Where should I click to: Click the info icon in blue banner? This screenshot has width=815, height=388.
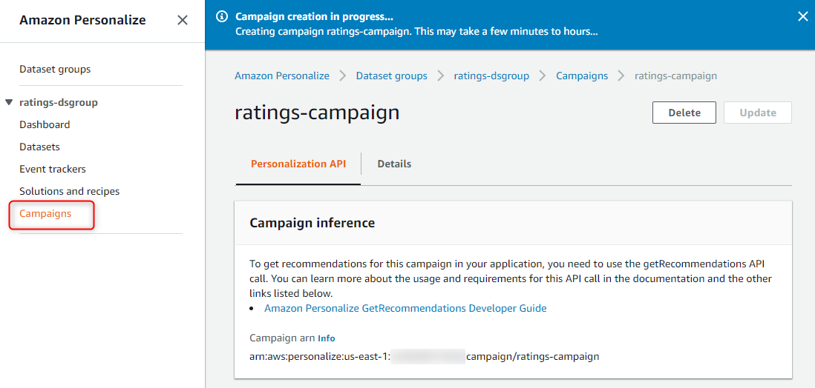coord(222,16)
